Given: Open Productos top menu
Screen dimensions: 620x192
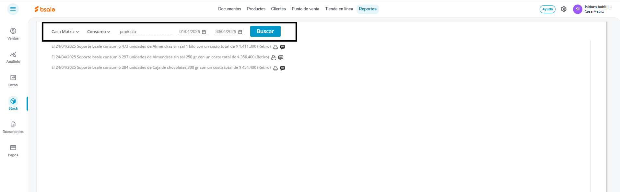Looking at the screenshot, I should click(x=256, y=9).
